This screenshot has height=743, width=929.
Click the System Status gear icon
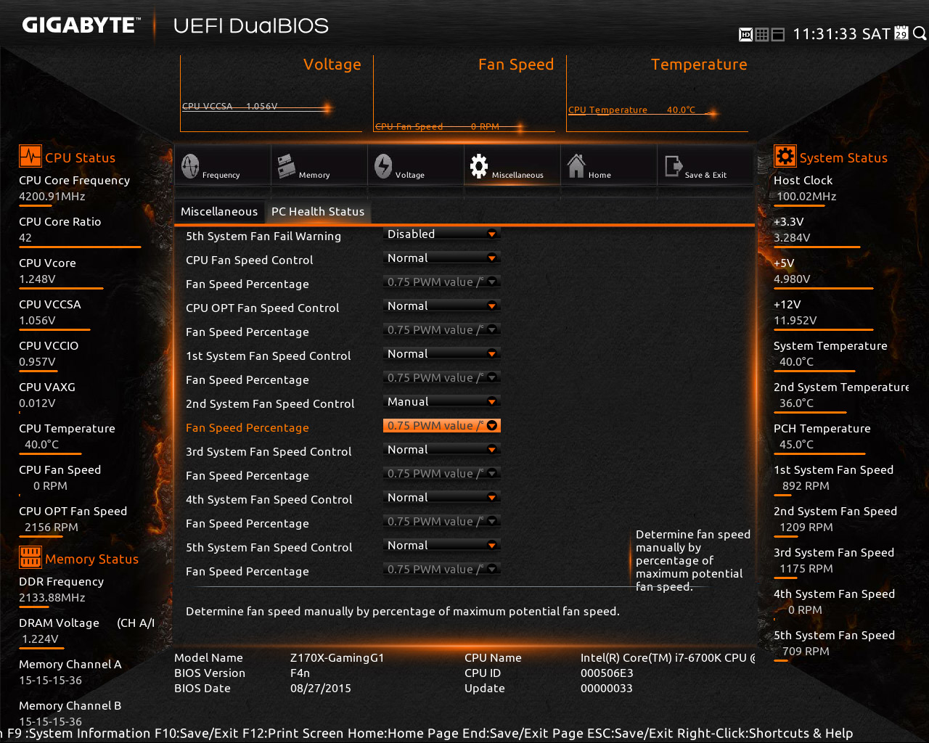tap(785, 157)
